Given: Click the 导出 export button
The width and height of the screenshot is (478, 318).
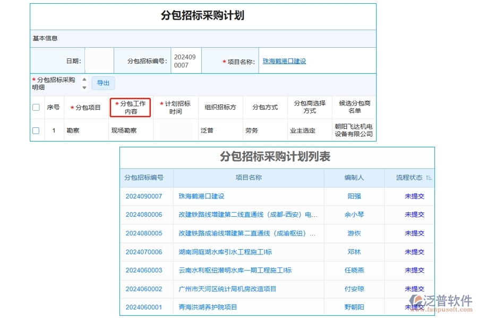Looking at the screenshot, I should (x=103, y=83).
